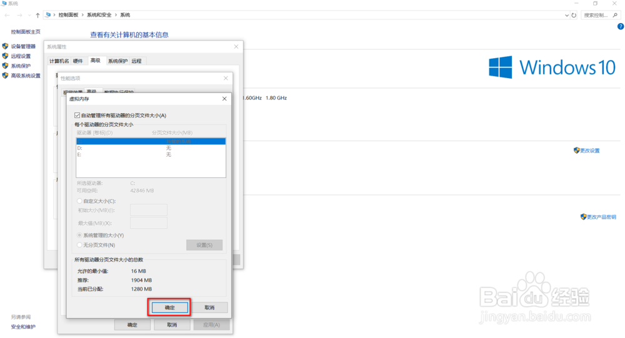Image resolution: width=625 pixels, height=338 pixels.
Task: Click shield icon beside 高级系统设置
Action: pos(5,76)
